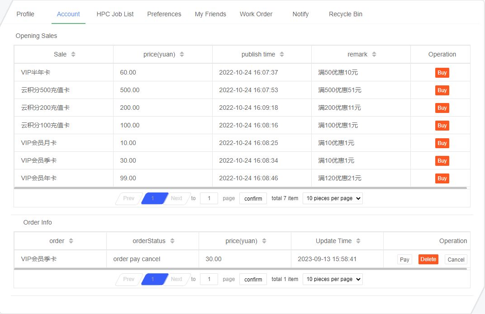Cancel the VIP会员季卡 order

coord(456,259)
